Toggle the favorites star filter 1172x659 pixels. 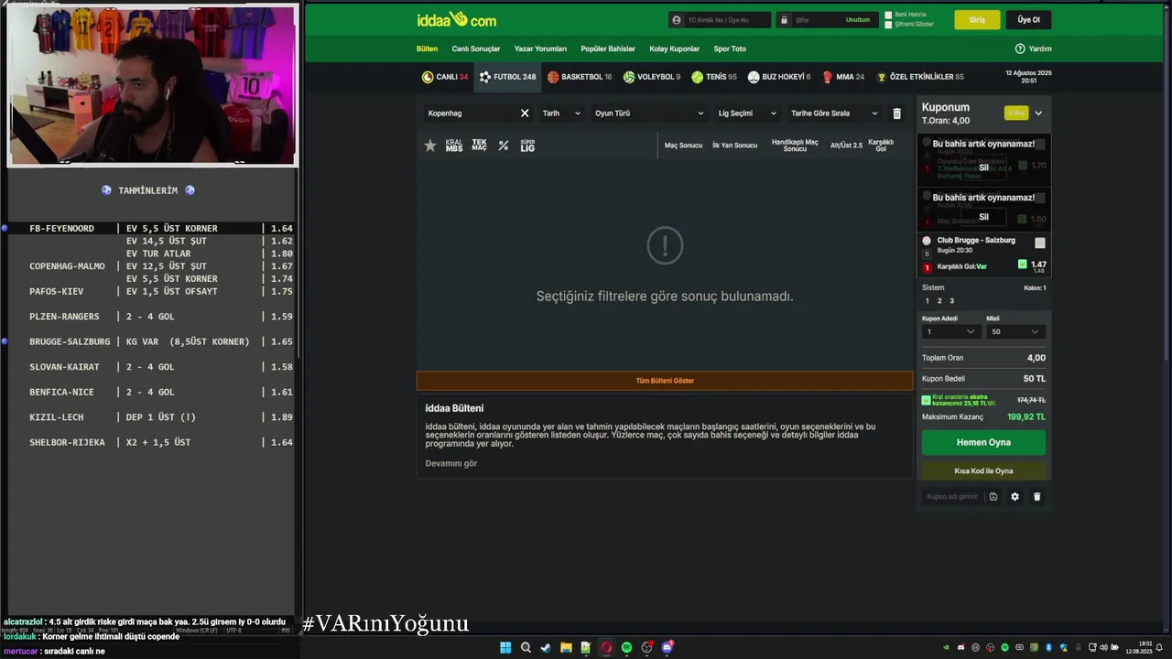tap(430, 146)
